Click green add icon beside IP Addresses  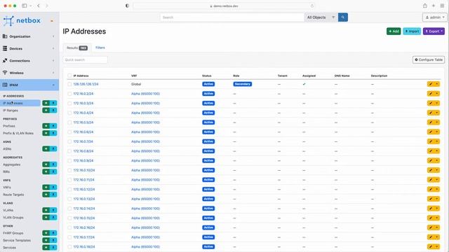coord(46,103)
